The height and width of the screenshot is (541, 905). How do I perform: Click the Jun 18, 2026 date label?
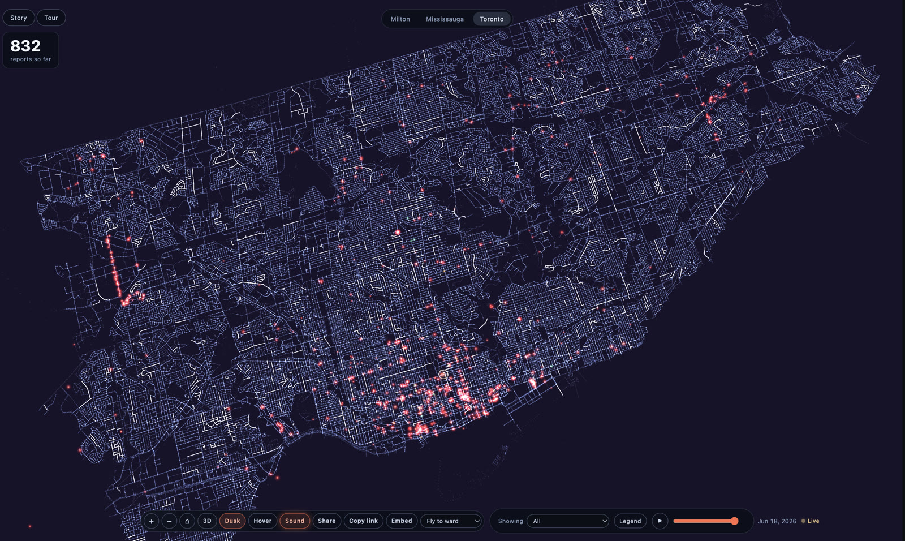click(x=777, y=521)
